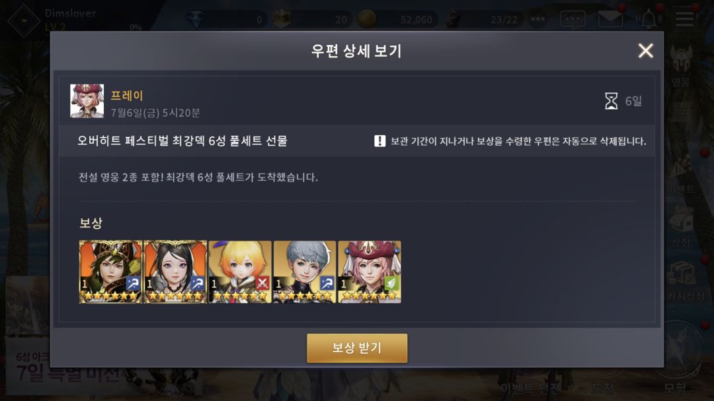The width and height of the screenshot is (714, 401).
Task: Click the gold coin currency icon
Action: (x=366, y=19)
